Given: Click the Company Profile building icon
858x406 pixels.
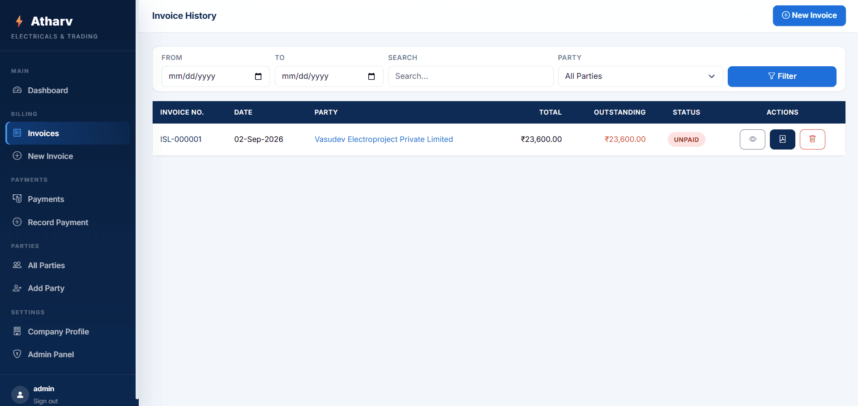Looking at the screenshot, I should click(x=17, y=331).
